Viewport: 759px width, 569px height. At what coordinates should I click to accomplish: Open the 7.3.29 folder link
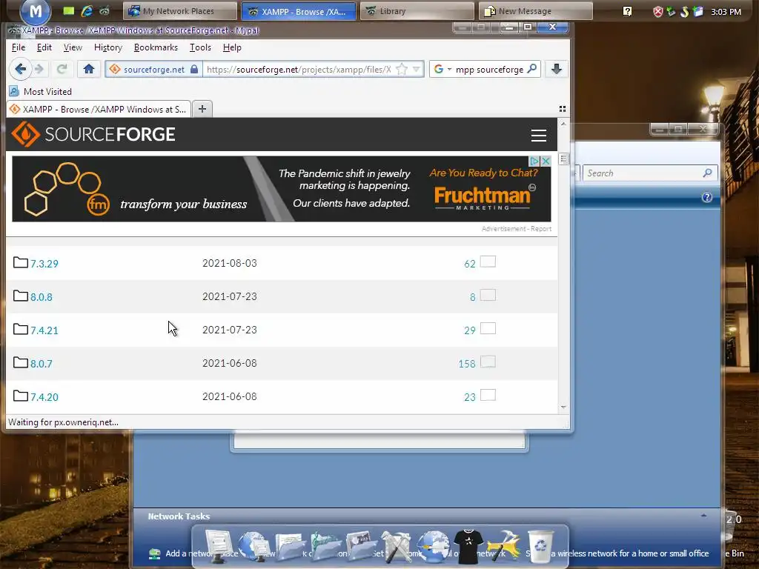pos(44,264)
